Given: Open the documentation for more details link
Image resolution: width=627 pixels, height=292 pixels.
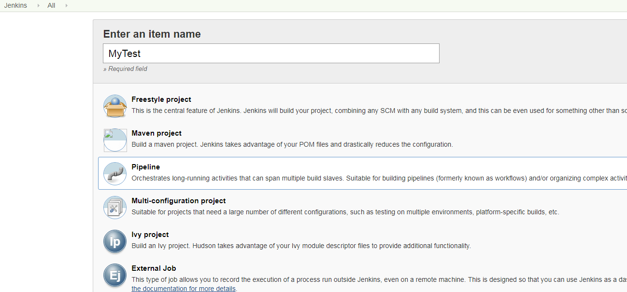Looking at the screenshot, I should coord(184,289).
